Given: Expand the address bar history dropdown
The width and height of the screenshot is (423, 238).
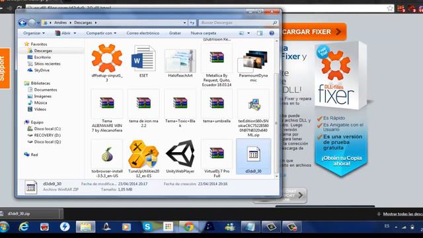Looking at the screenshot, I should (x=184, y=23).
